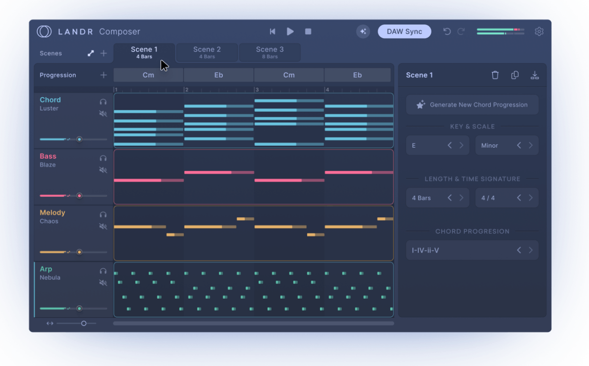Add a new scene with plus icon
The height and width of the screenshot is (366, 589).
[x=104, y=53]
